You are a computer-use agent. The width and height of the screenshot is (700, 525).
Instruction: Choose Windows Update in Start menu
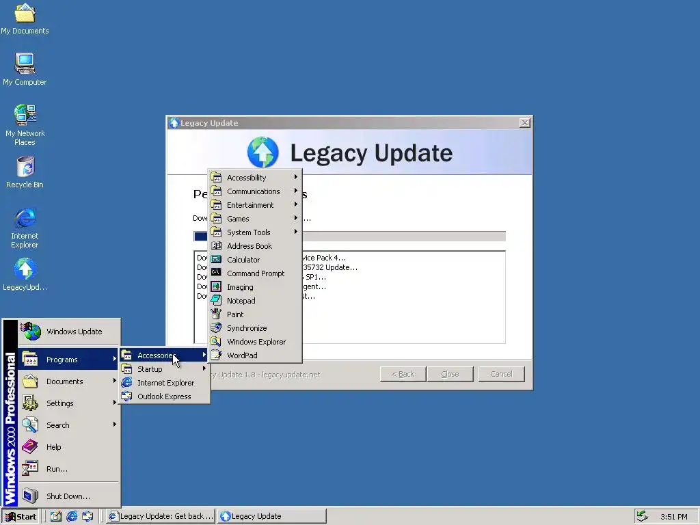[69, 332]
